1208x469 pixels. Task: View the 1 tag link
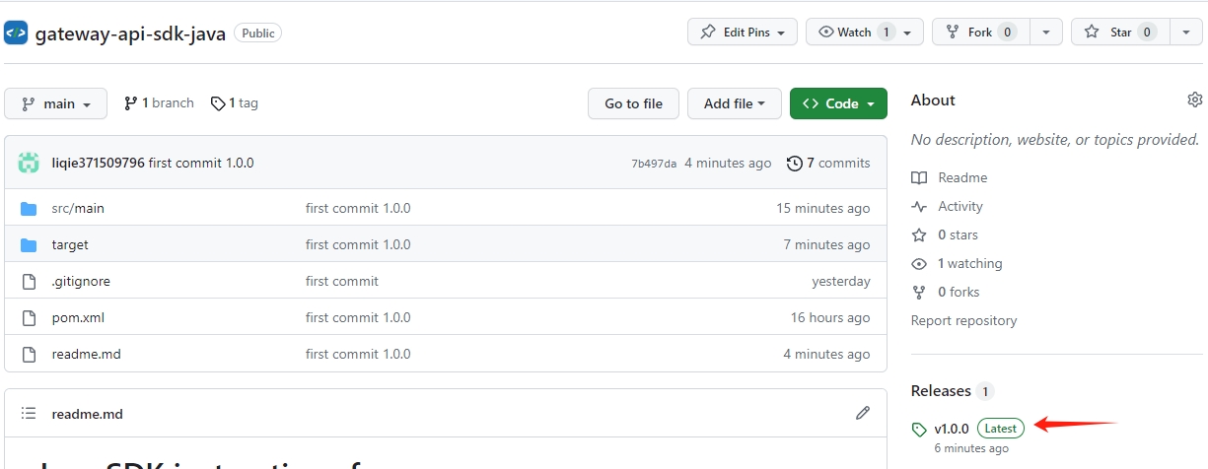235,102
